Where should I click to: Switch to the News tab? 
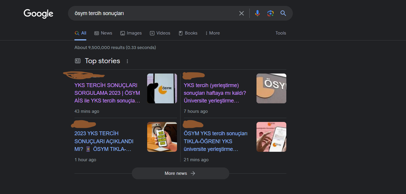(103, 33)
